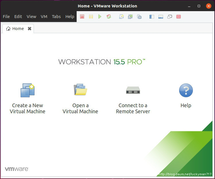Click the 'Connect to a Remote Server' label

(x=133, y=108)
